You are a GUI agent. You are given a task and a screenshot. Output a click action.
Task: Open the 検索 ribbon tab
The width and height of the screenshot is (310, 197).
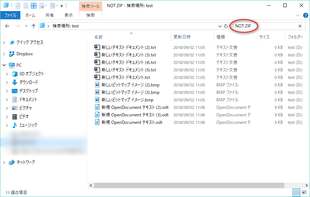click(x=90, y=15)
